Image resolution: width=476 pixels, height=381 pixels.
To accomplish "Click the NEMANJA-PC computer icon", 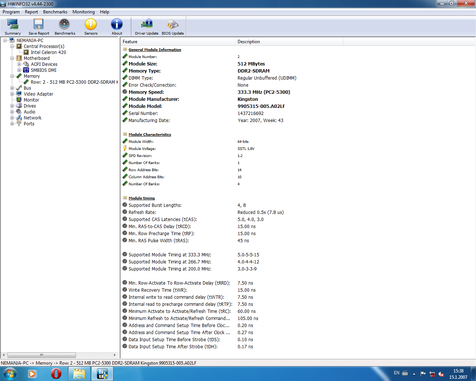I will [12, 40].
